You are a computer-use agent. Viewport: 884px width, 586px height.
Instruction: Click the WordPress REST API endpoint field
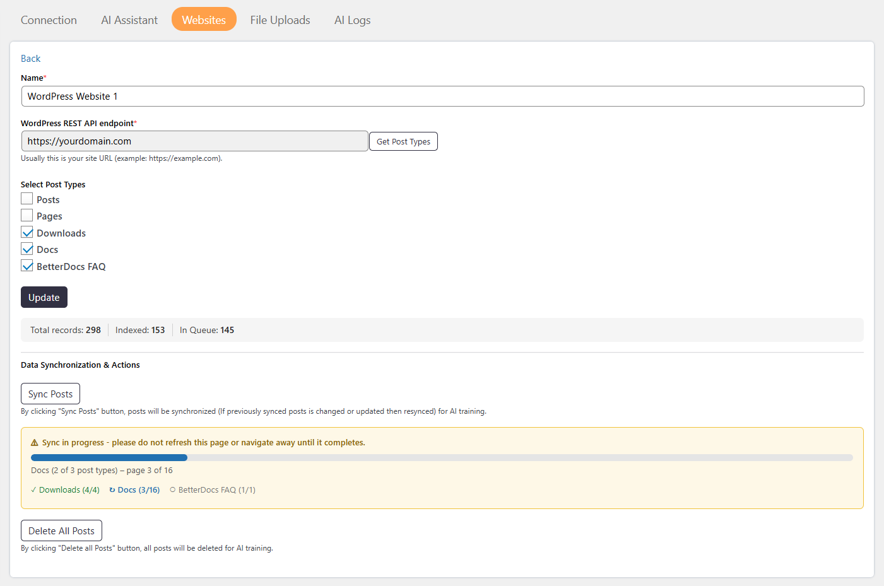[x=194, y=141]
